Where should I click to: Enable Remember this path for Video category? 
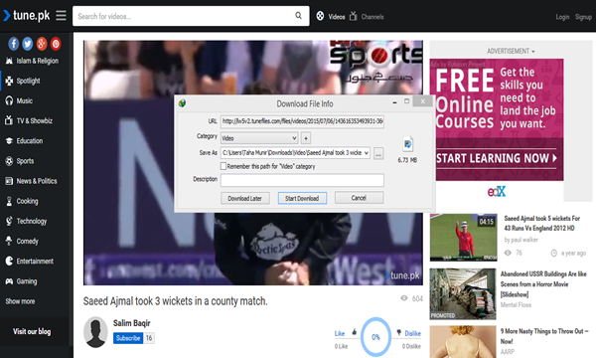223,166
